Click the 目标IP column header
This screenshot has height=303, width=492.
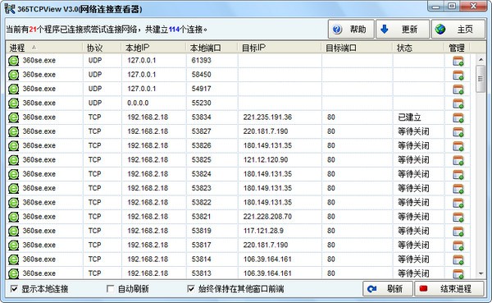tap(280, 48)
